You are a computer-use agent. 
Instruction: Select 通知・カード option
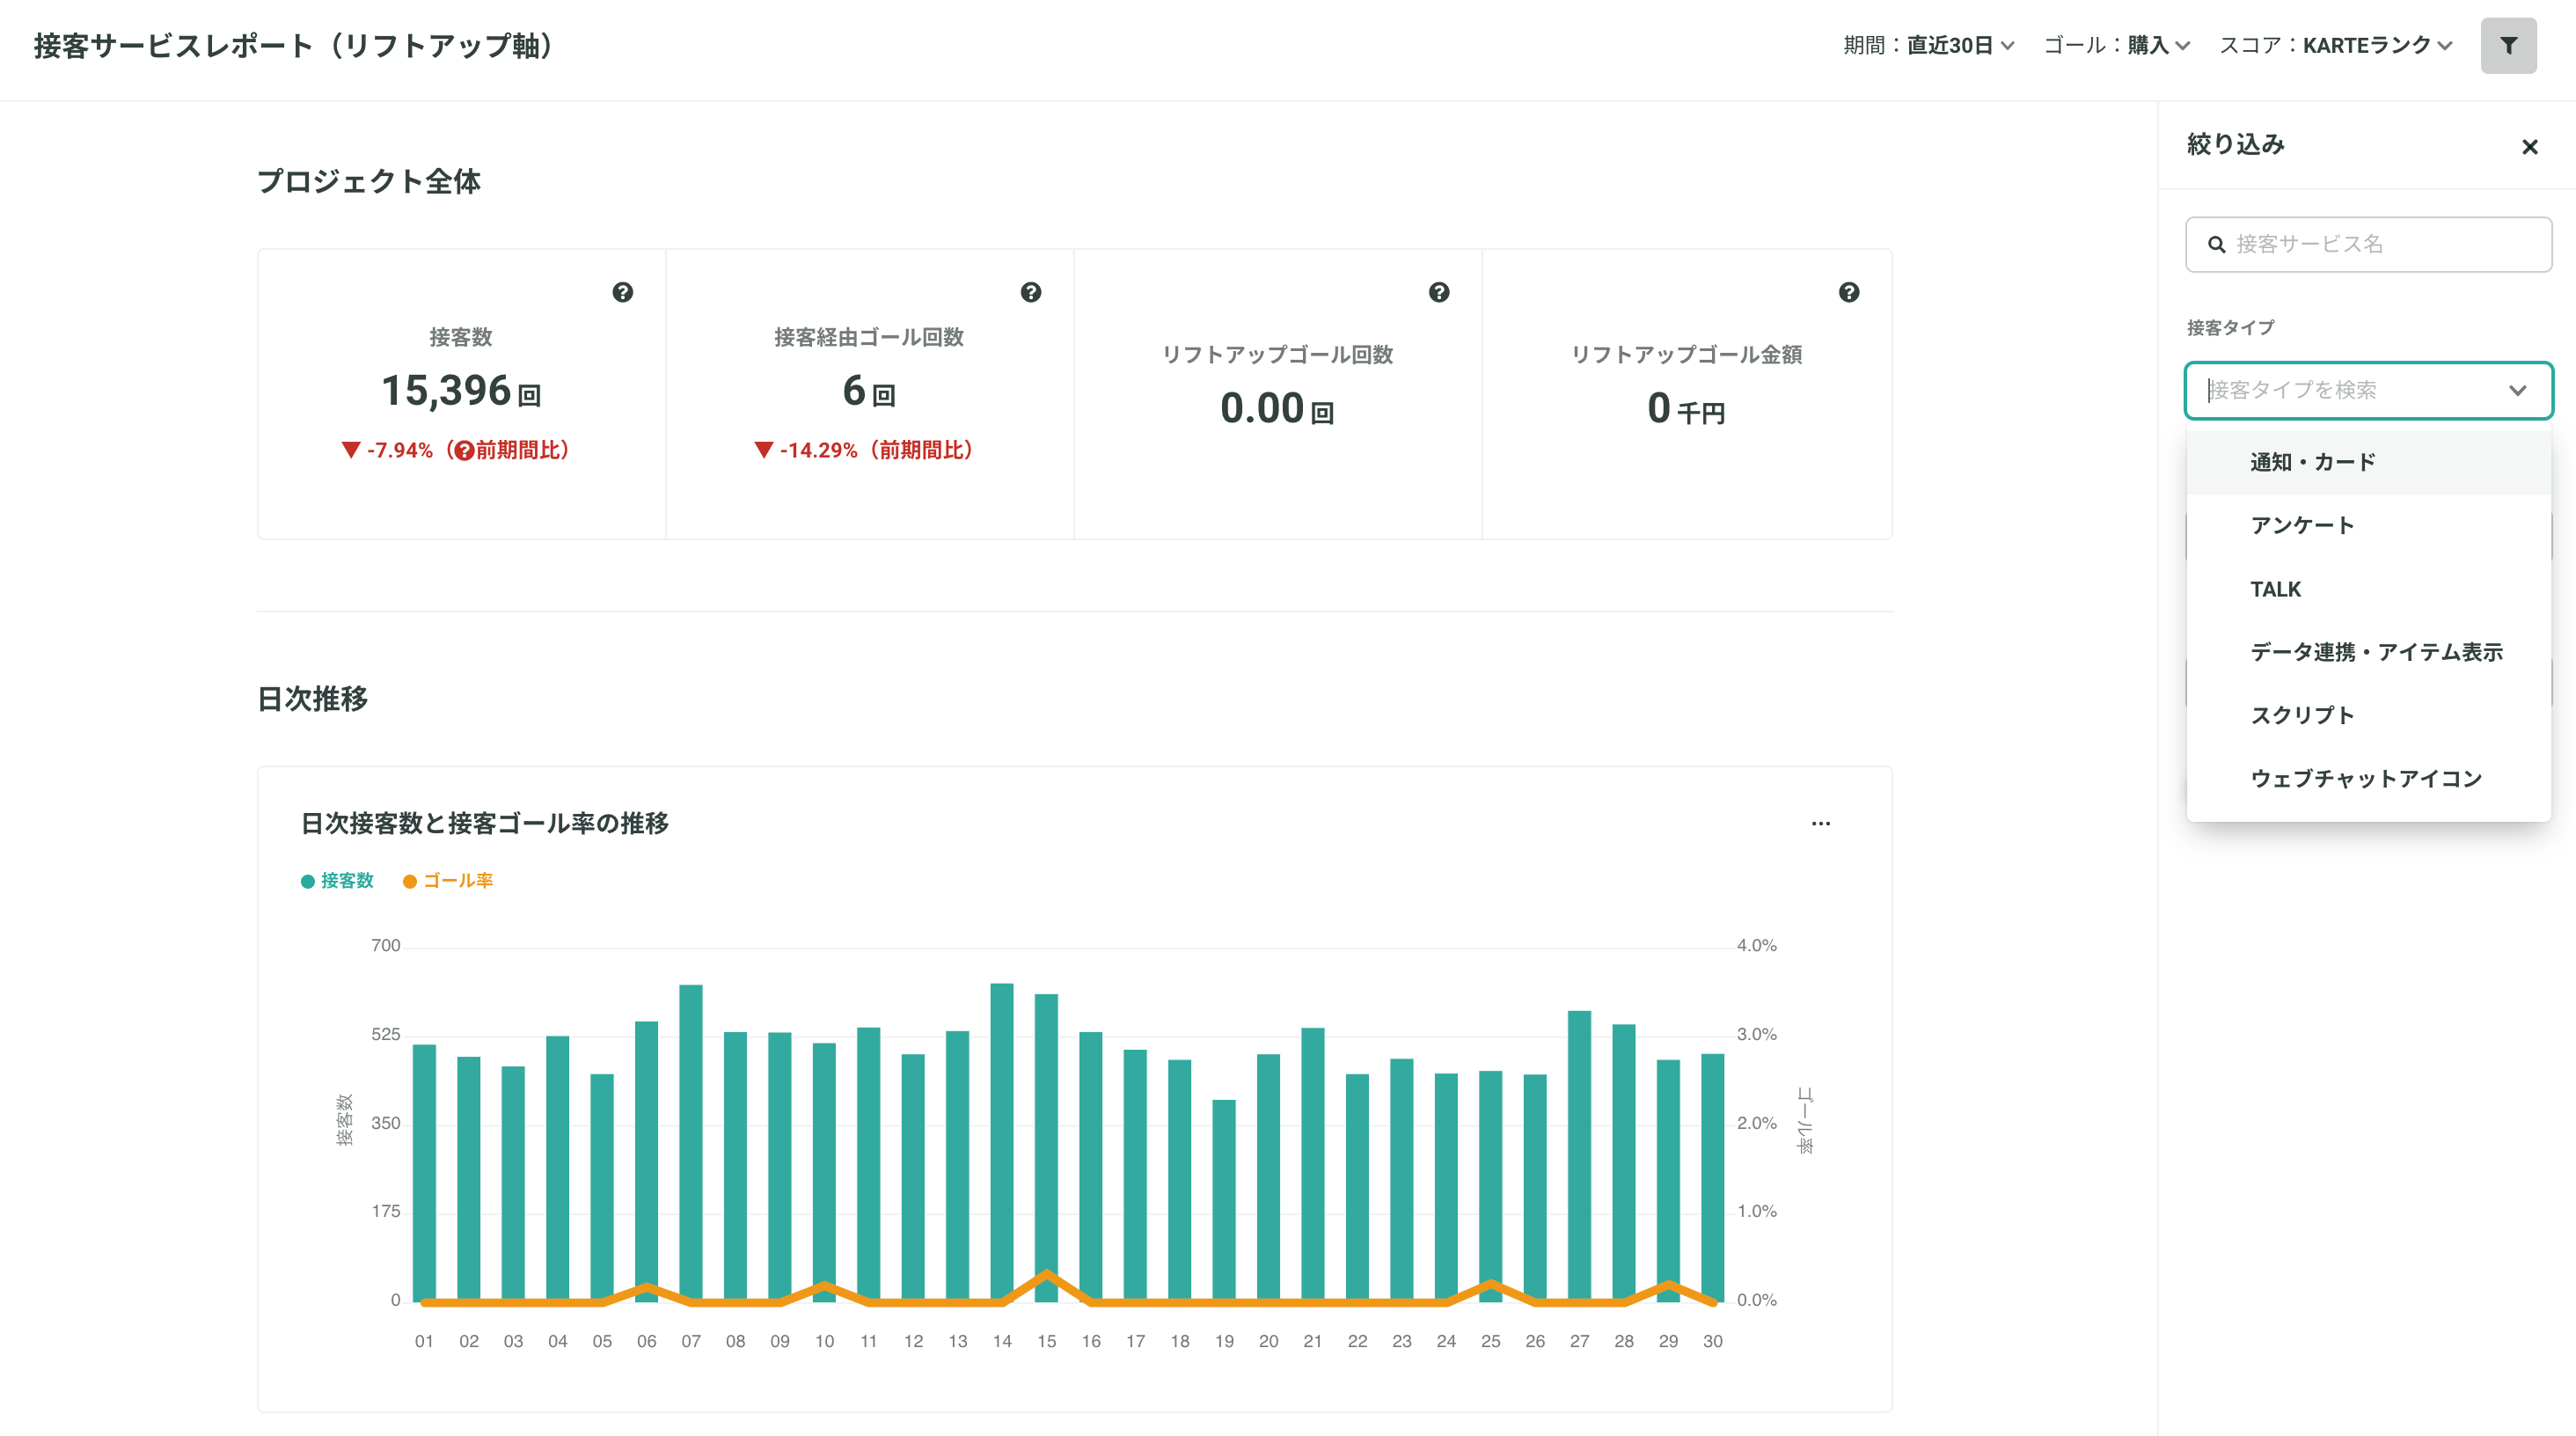coord(2368,462)
